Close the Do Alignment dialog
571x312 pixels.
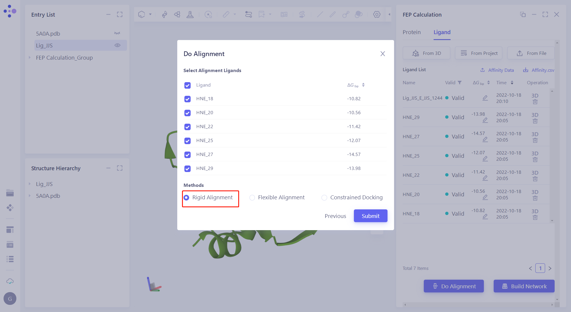coord(382,54)
